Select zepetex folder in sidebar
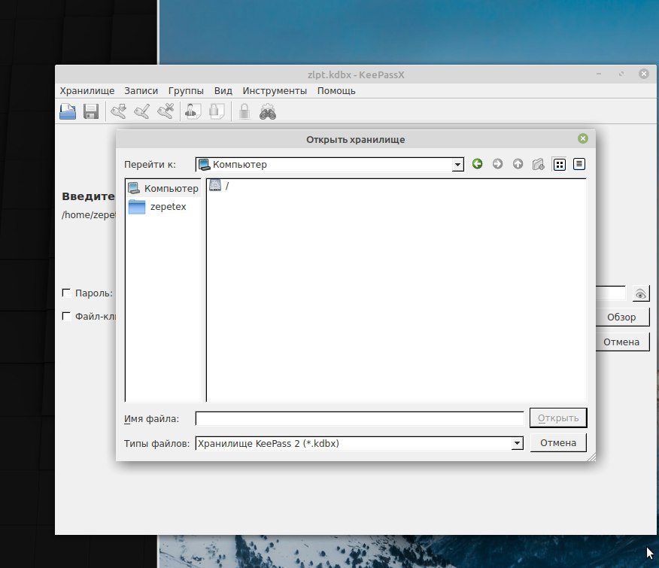659x568 pixels. (163, 206)
